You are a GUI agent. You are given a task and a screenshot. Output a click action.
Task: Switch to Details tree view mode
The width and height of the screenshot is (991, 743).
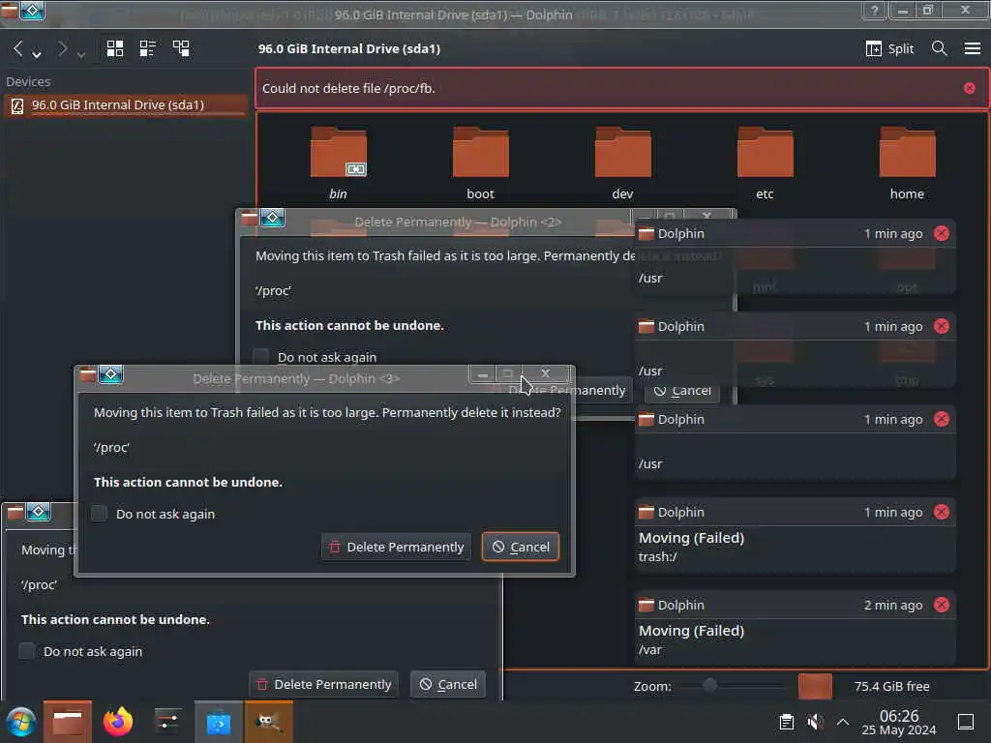point(181,48)
